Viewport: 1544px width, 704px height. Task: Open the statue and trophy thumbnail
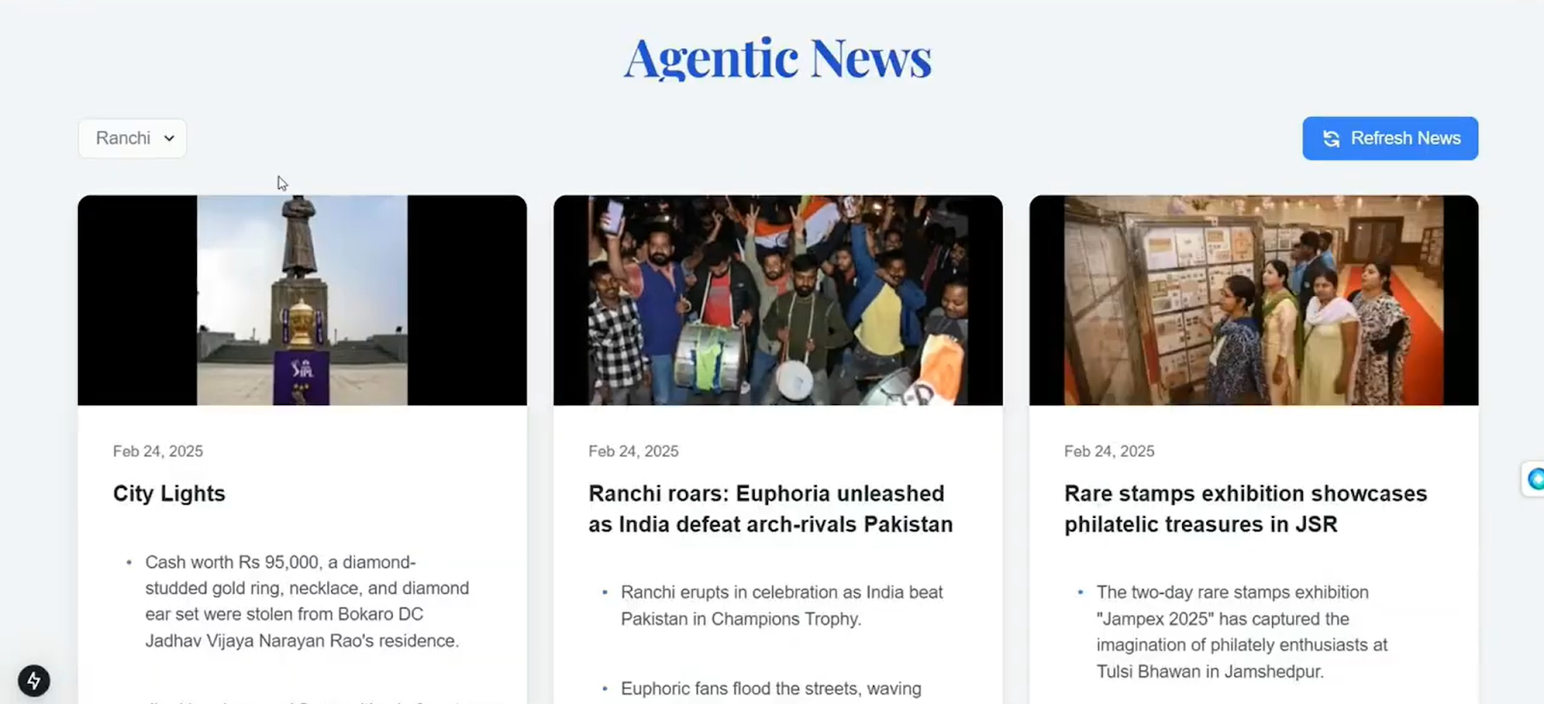[302, 300]
